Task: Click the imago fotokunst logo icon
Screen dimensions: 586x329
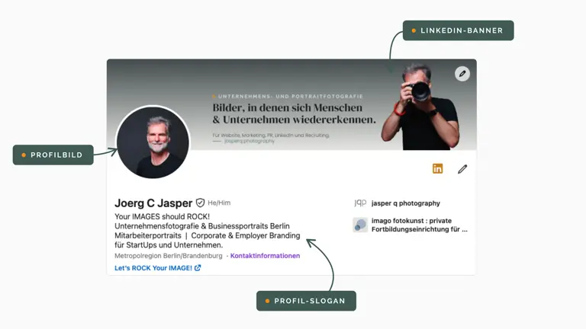Action: point(360,225)
